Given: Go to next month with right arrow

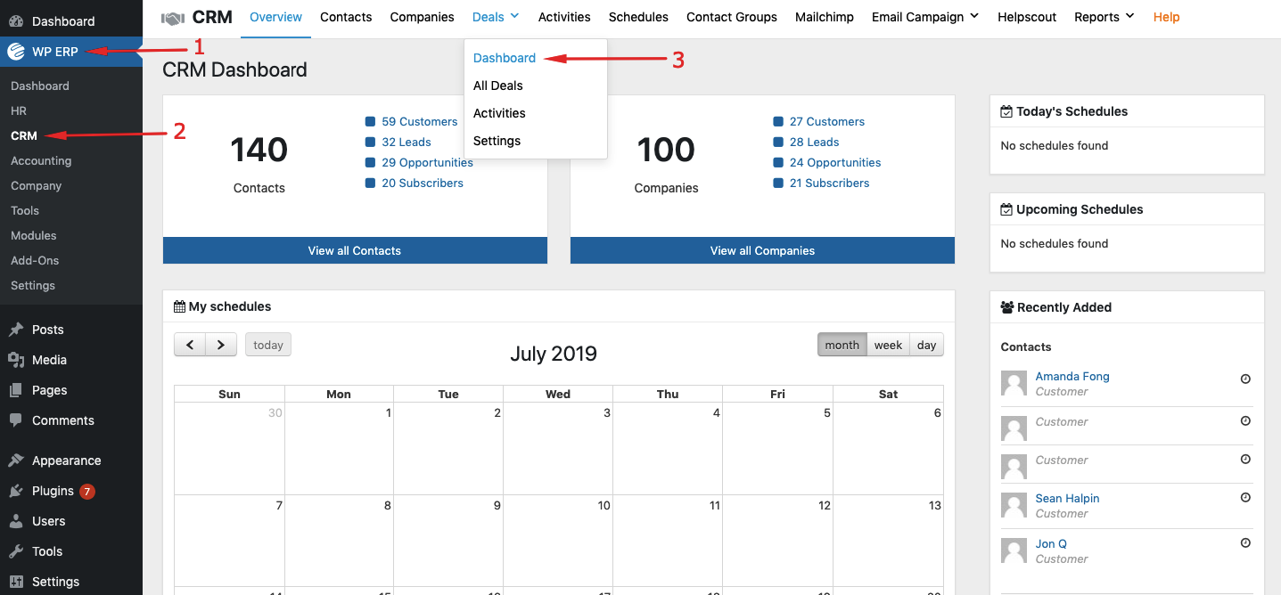Looking at the screenshot, I should point(221,345).
